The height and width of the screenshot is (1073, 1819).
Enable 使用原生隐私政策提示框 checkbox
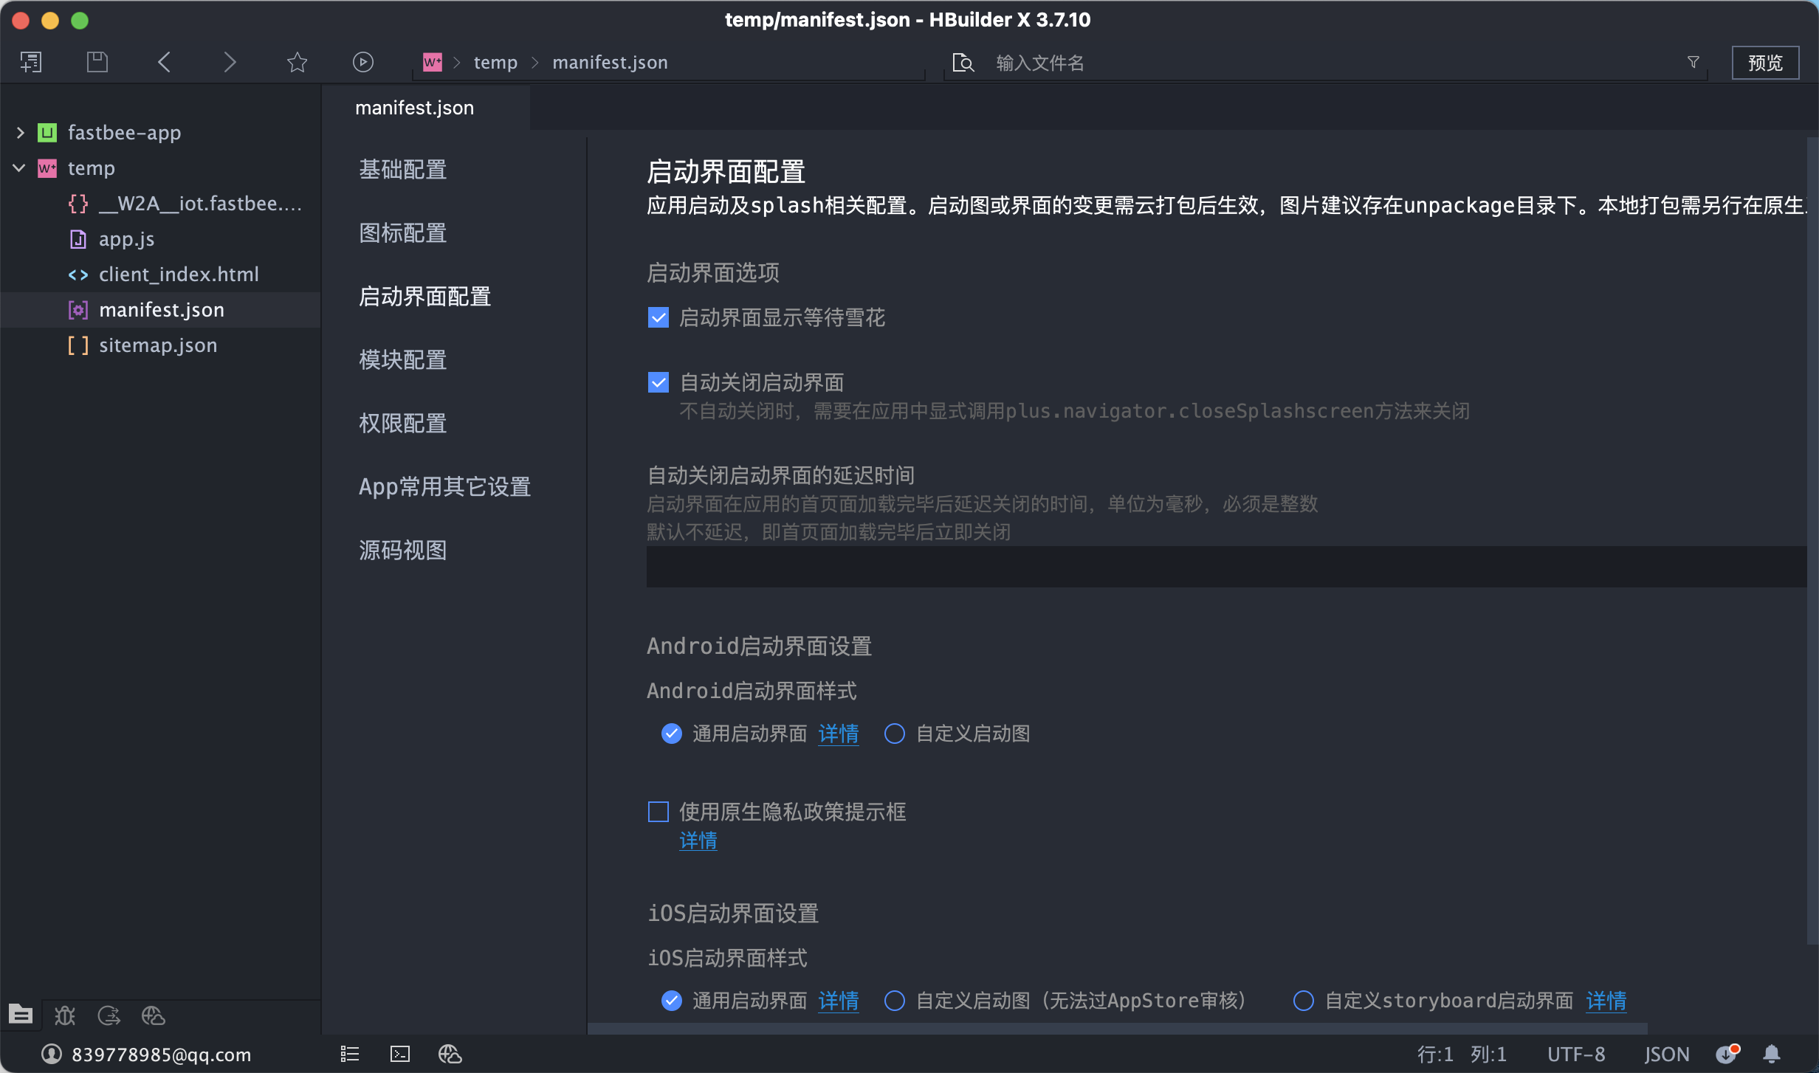[x=658, y=812]
